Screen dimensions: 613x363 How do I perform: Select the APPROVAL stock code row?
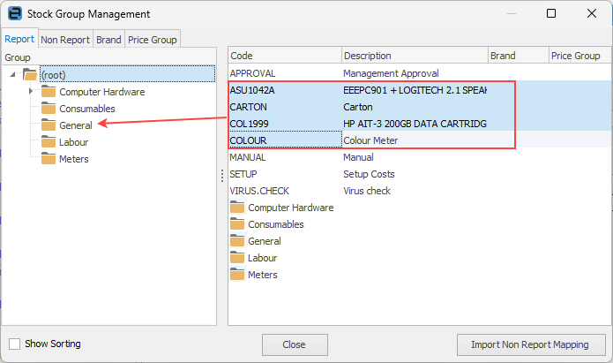(253, 73)
